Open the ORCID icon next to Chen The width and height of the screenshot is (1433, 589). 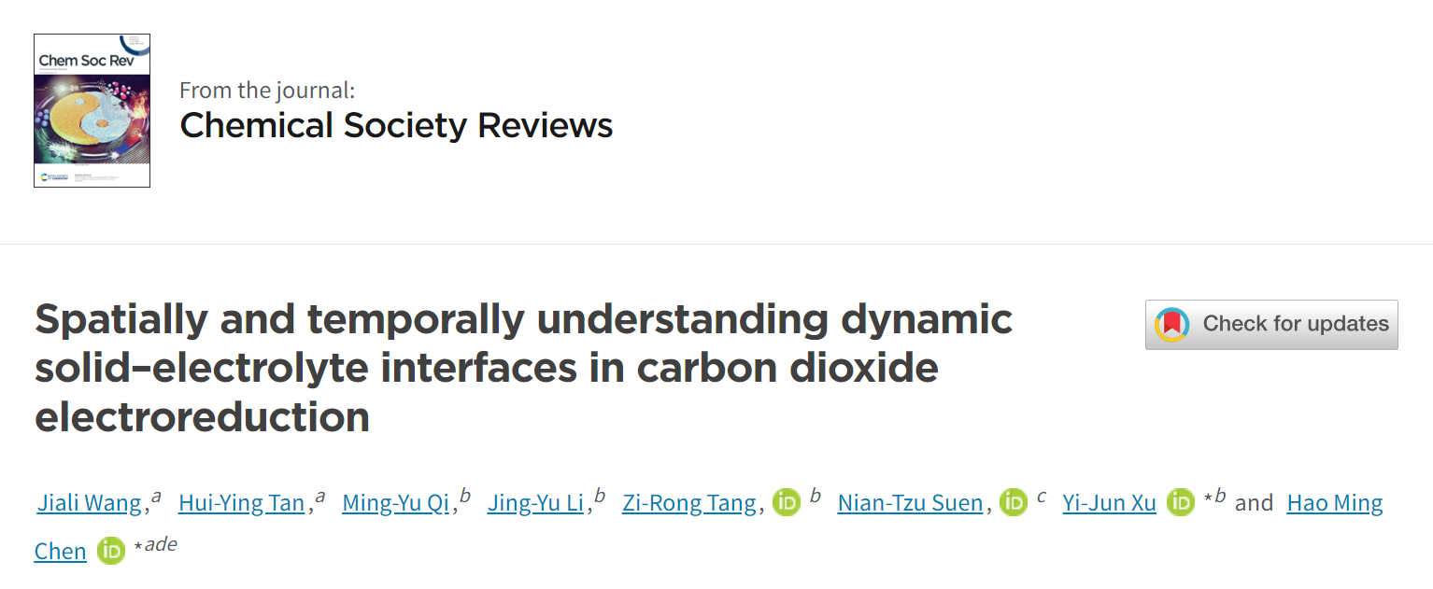pos(111,552)
